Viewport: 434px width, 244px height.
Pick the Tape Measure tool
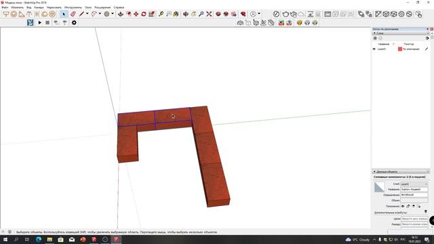161,14
